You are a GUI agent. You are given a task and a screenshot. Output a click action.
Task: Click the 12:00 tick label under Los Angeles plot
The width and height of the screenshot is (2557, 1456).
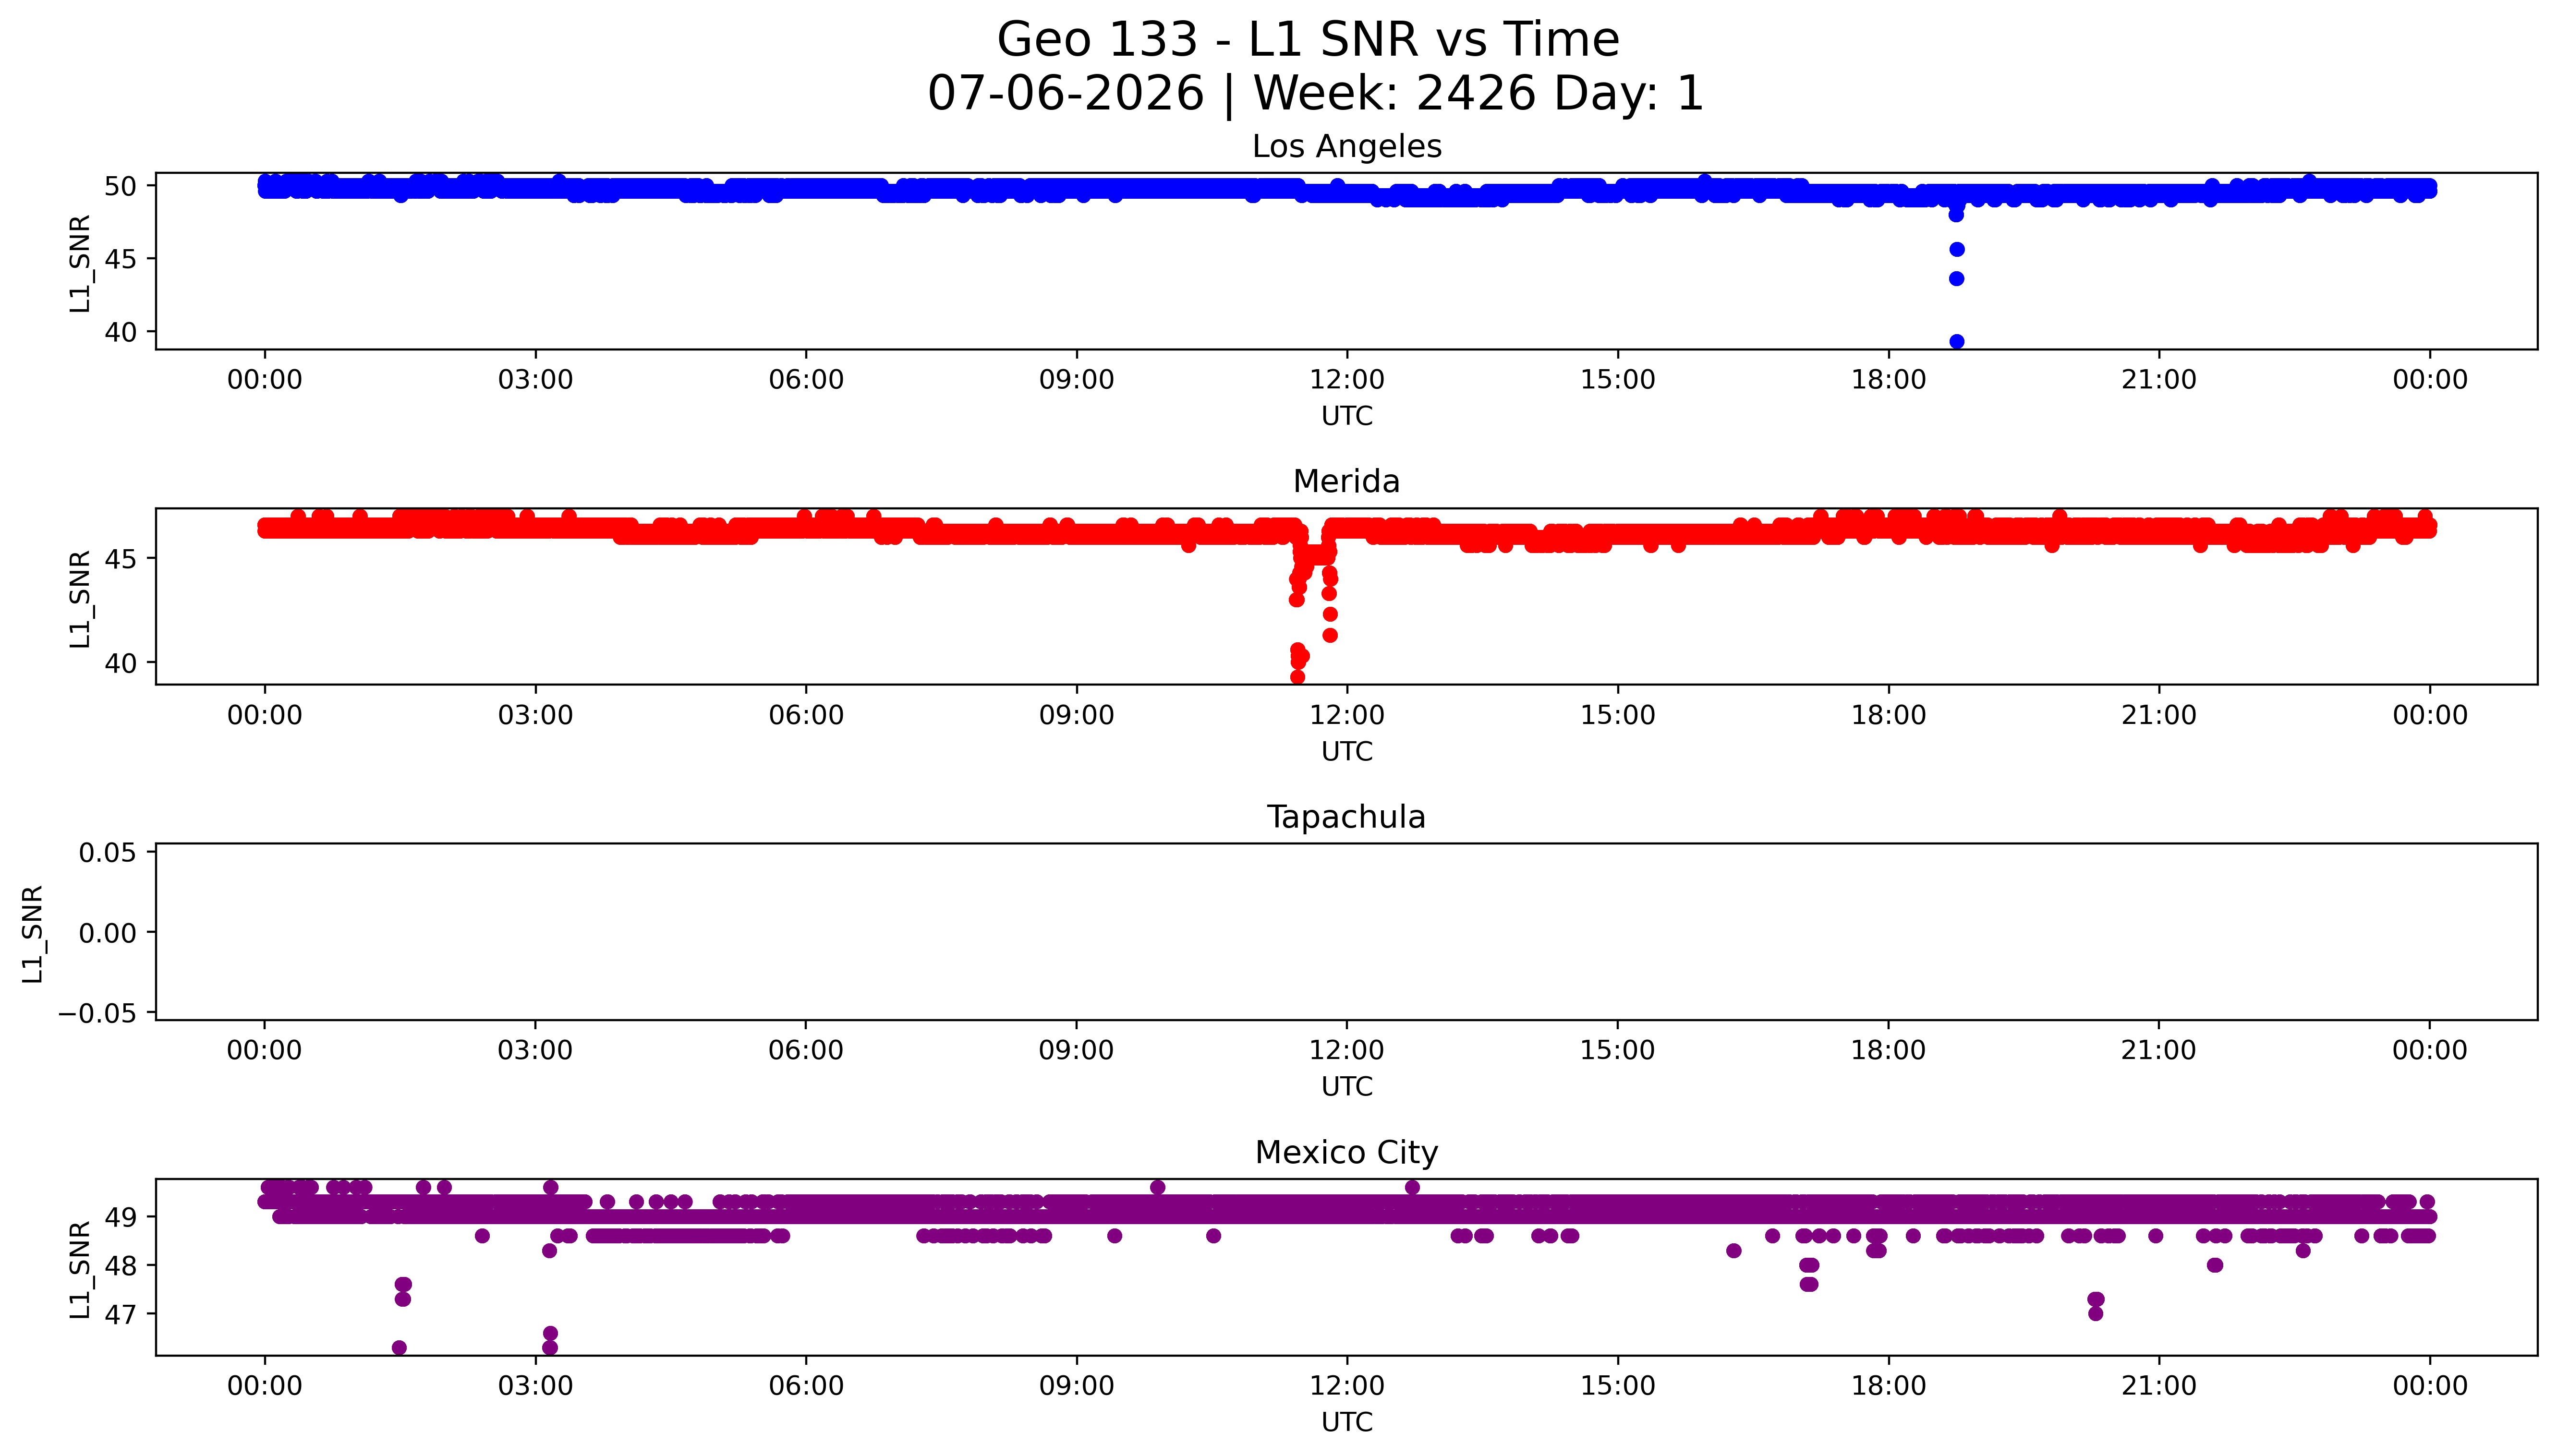click(1347, 380)
